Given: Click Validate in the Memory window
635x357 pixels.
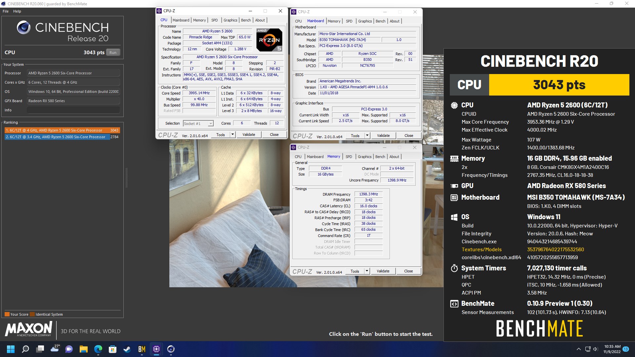Looking at the screenshot, I should (383, 271).
